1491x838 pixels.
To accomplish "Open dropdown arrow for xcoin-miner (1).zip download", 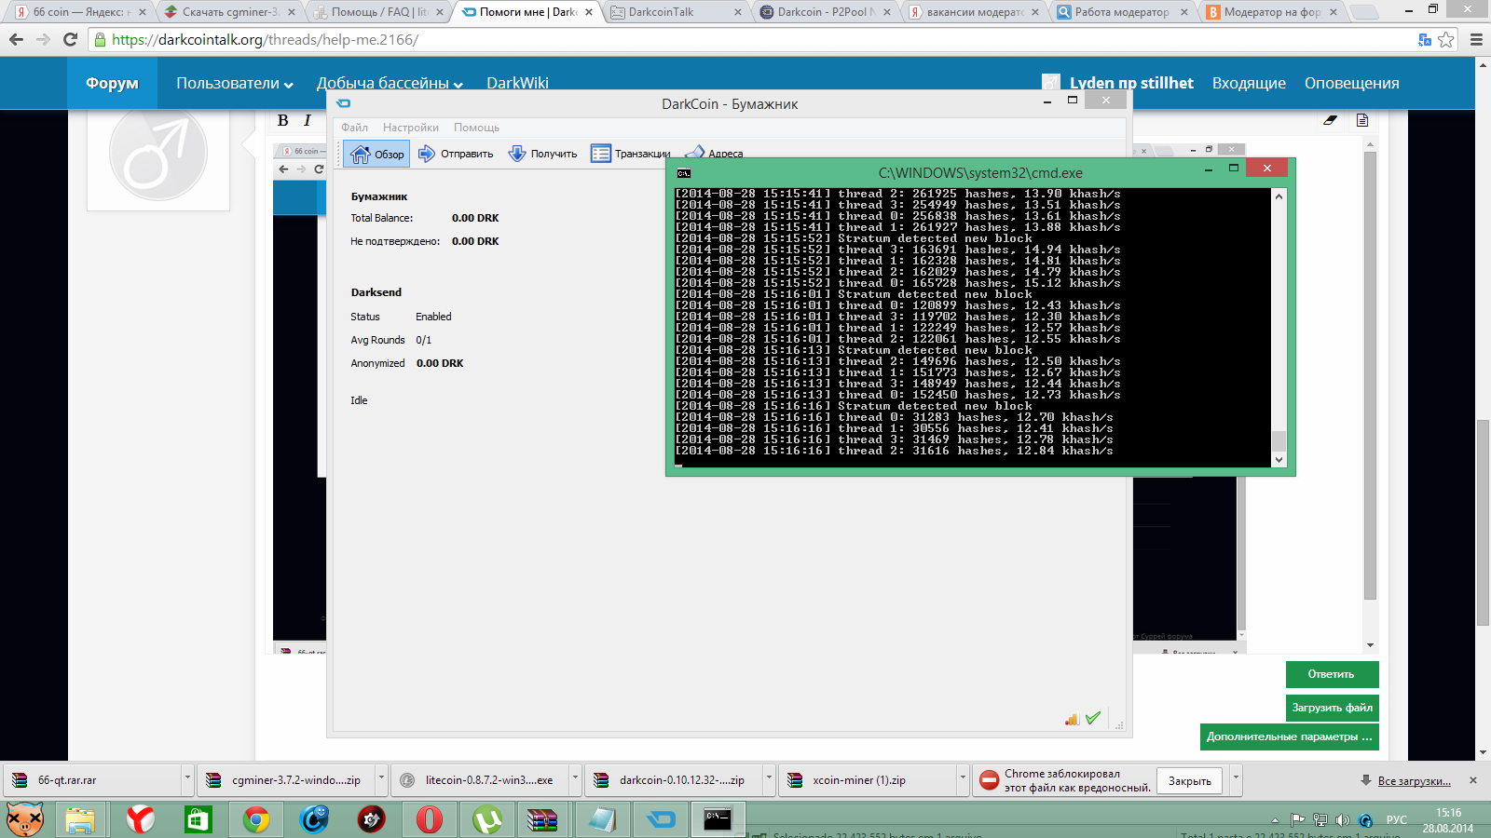I will (962, 779).
